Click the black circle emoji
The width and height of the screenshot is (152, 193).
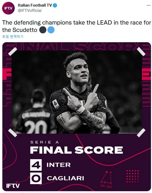43,30
